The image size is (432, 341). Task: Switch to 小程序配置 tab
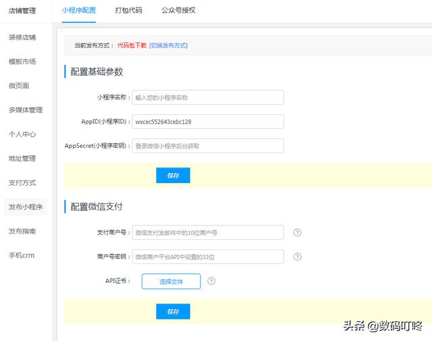[x=79, y=11]
